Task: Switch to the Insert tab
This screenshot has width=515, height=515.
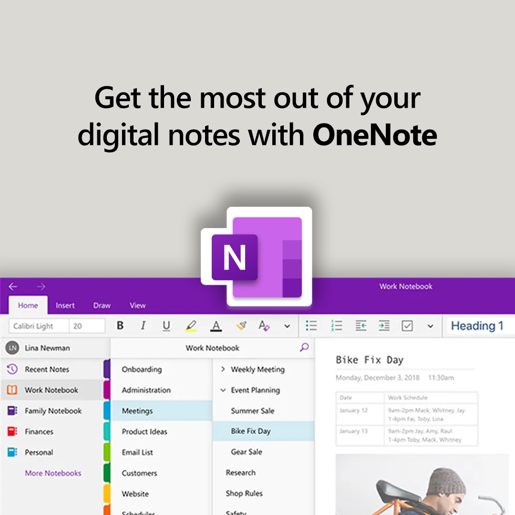Action: 65,306
